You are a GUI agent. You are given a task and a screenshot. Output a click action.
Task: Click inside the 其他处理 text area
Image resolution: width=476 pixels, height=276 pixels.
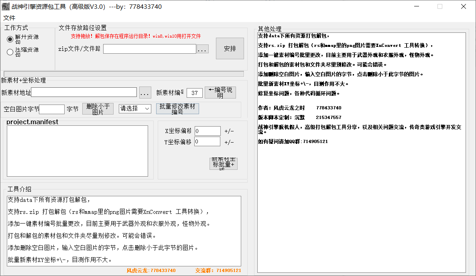tap(362, 153)
